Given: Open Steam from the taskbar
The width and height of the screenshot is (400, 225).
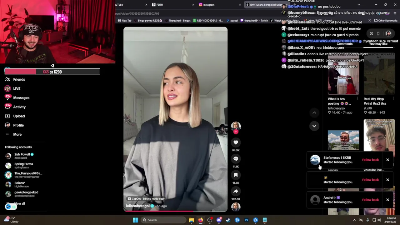Looking at the screenshot, I should tap(228, 220).
